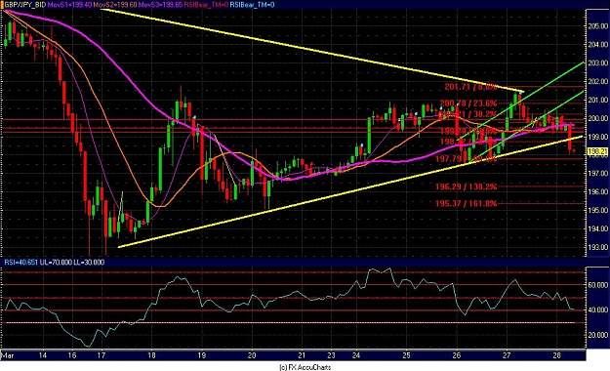Click the Mar label on date axis

[x=8, y=355]
